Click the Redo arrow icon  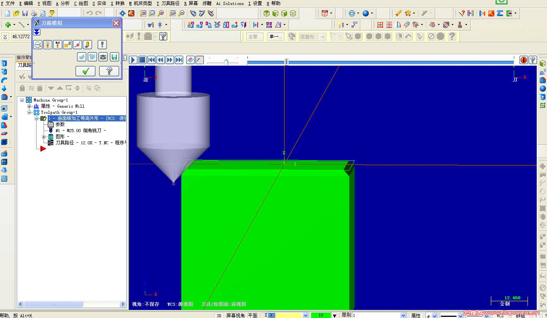tap(98, 13)
